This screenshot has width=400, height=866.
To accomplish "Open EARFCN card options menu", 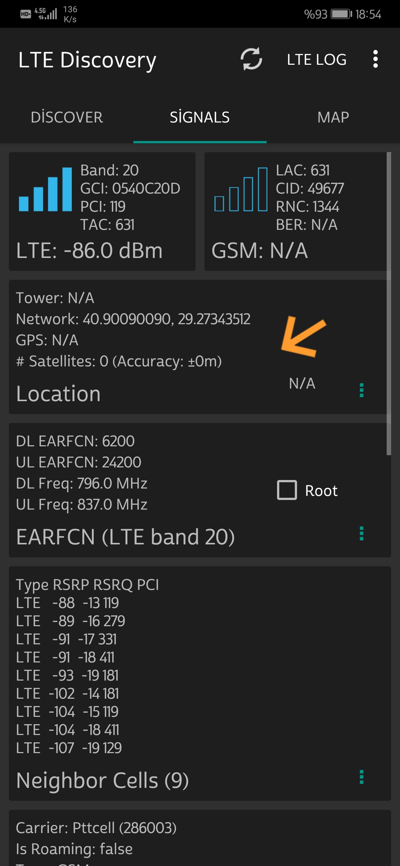I will 361,533.
